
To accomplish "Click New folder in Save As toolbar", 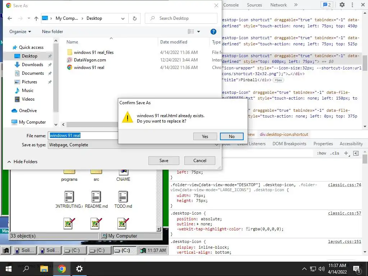I will tap(52, 32).
